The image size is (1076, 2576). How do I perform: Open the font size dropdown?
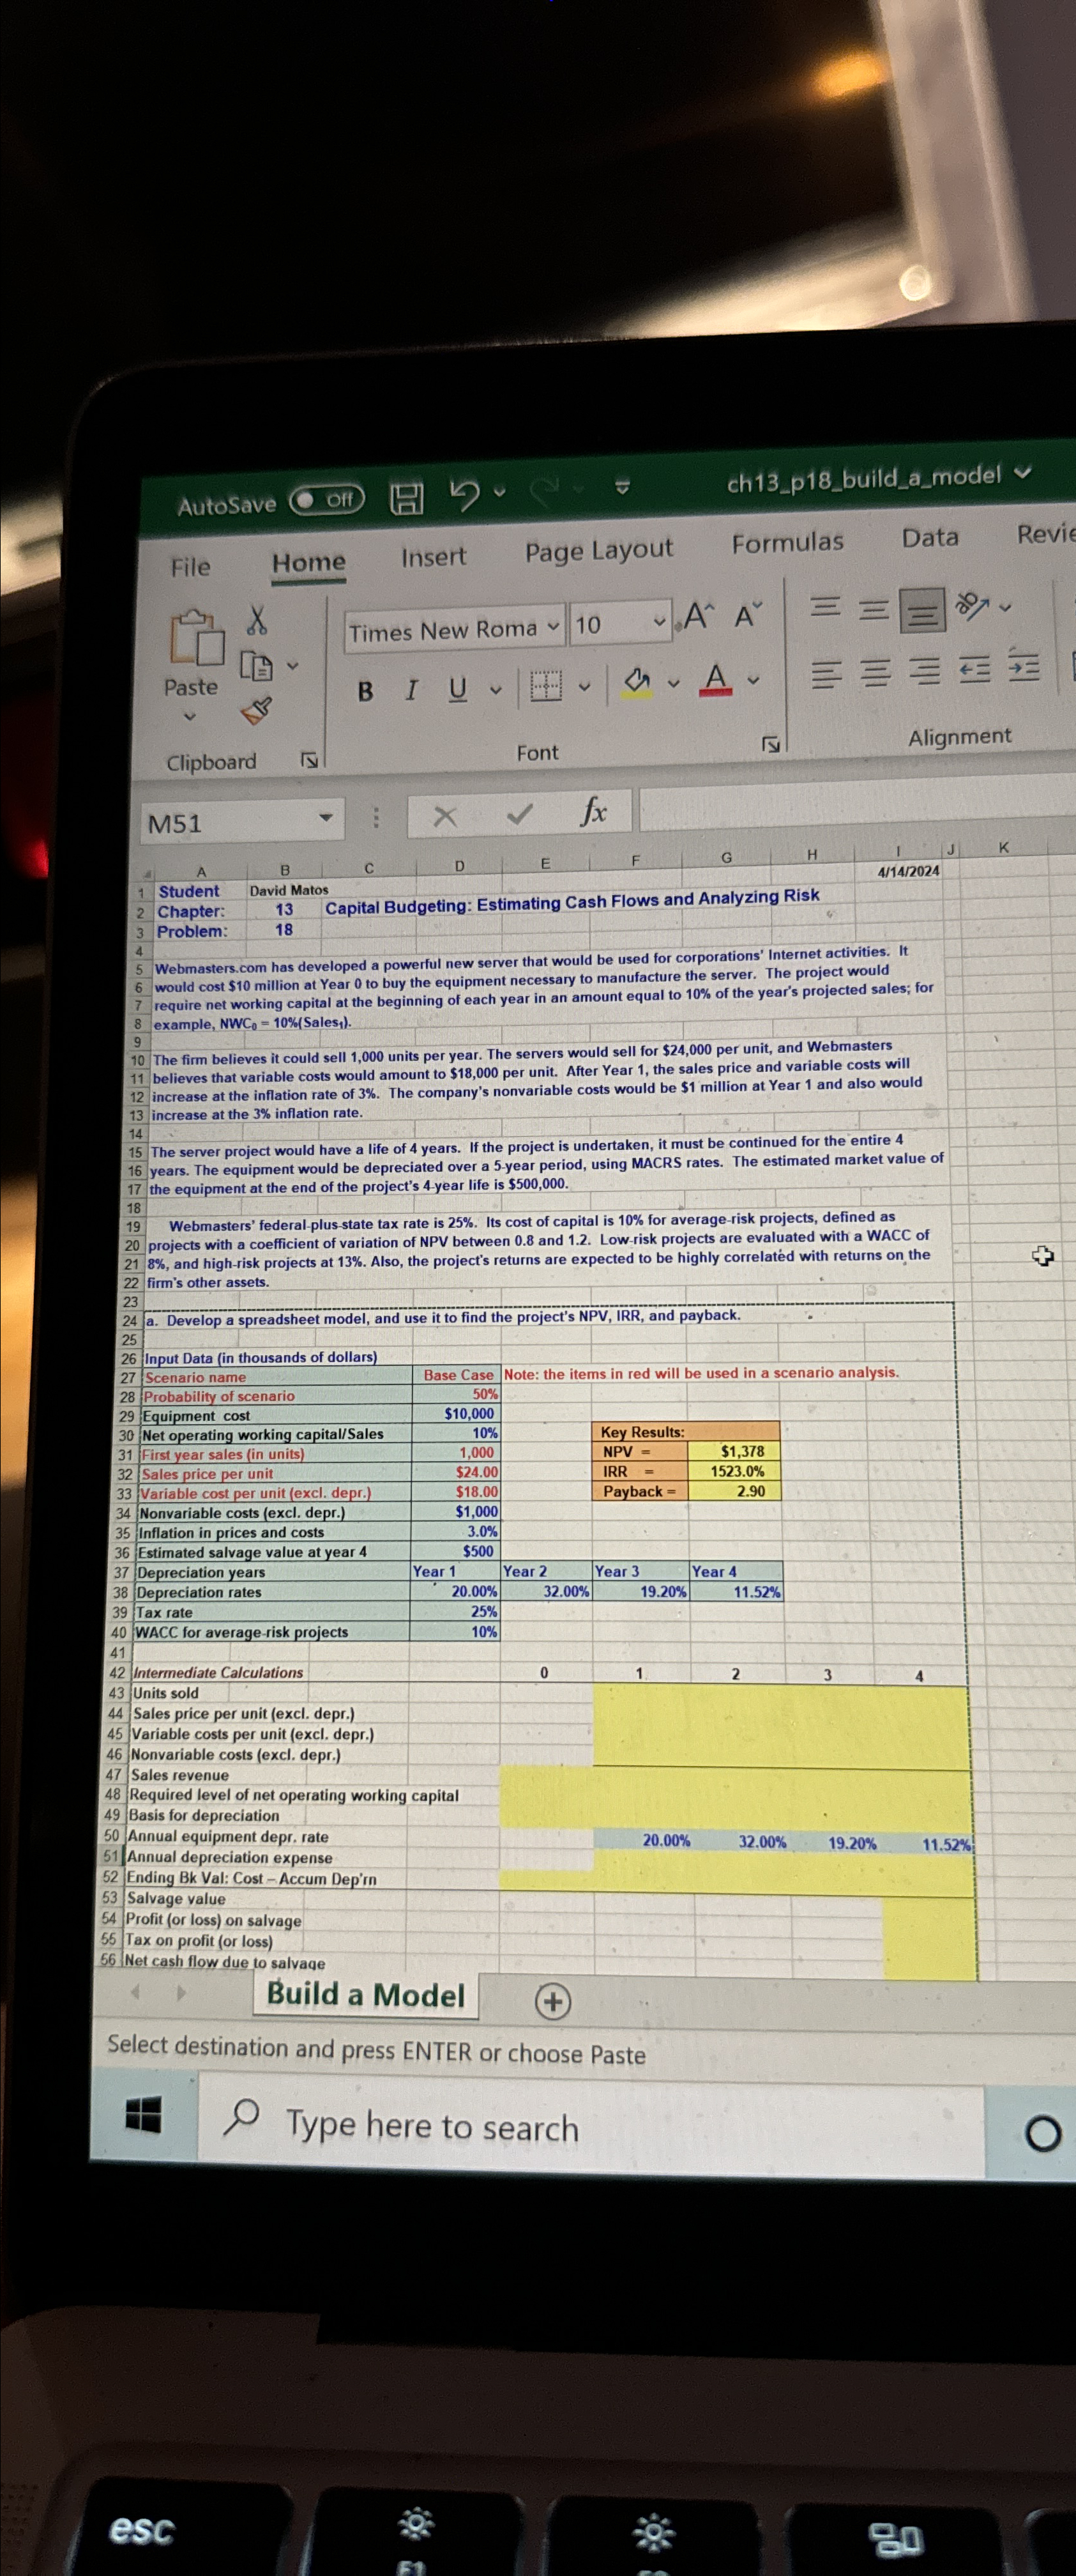pyautogui.click(x=660, y=621)
